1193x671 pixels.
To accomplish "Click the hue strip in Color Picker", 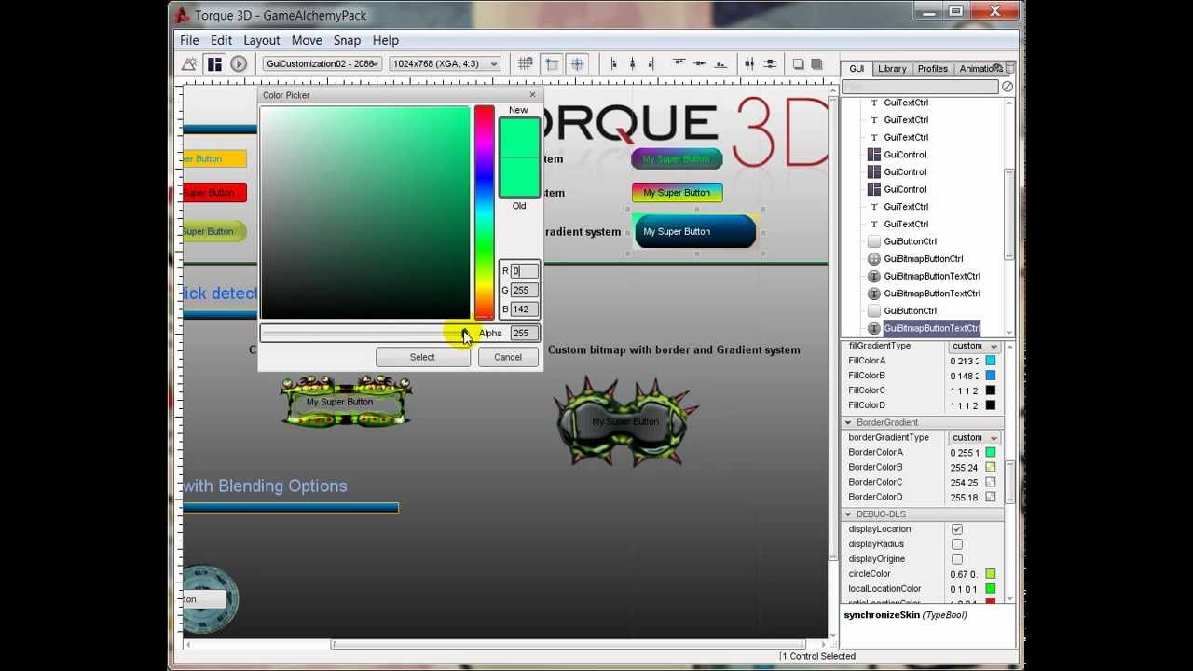I will tap(484, 212).
